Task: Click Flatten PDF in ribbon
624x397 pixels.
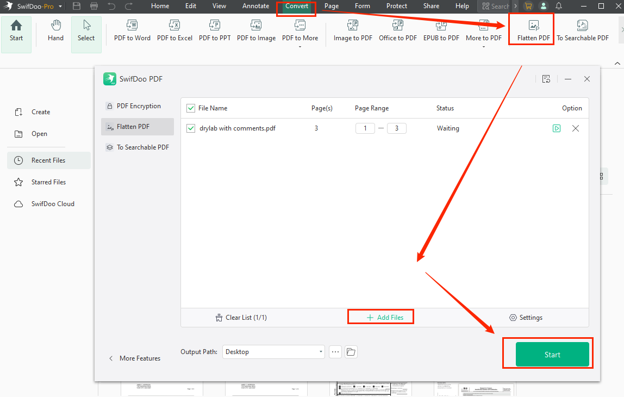Action: pyautogui.click(x=534, y=31)
